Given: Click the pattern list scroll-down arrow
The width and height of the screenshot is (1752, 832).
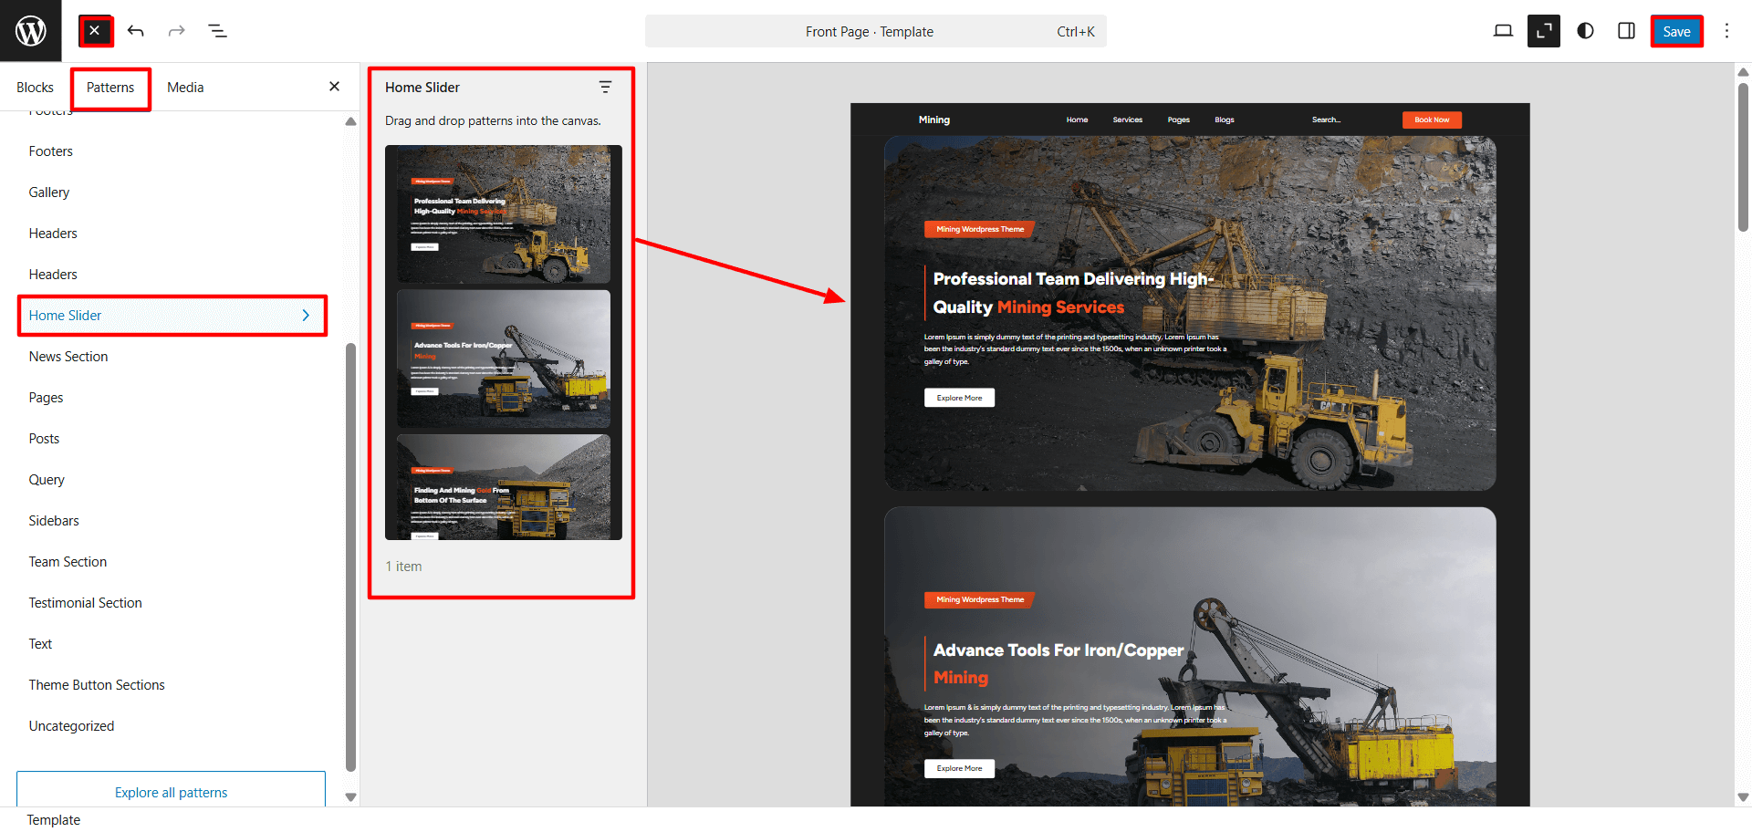Looking at the screenshot, I should click(350, 796).
